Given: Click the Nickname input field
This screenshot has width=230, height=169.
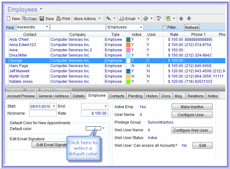Looking at the screenshot, I should pyautogui.click(x=43, y=113).
